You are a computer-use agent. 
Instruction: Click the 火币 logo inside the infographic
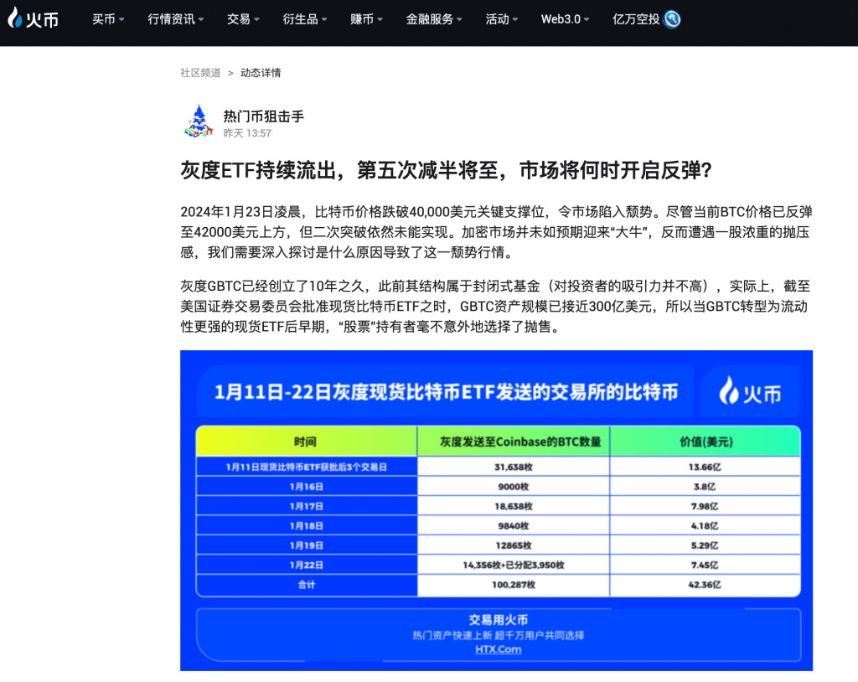(x=750, y=392)
